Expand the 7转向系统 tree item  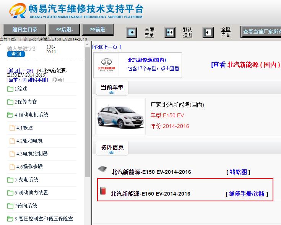point(26,206)
